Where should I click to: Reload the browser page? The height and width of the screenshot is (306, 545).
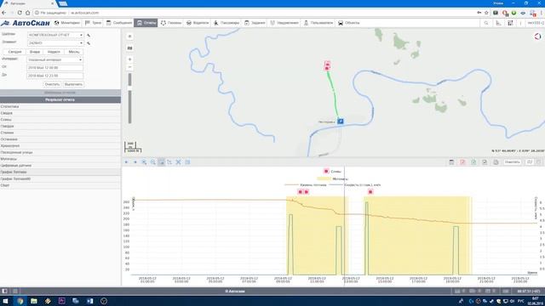point(20,13)
